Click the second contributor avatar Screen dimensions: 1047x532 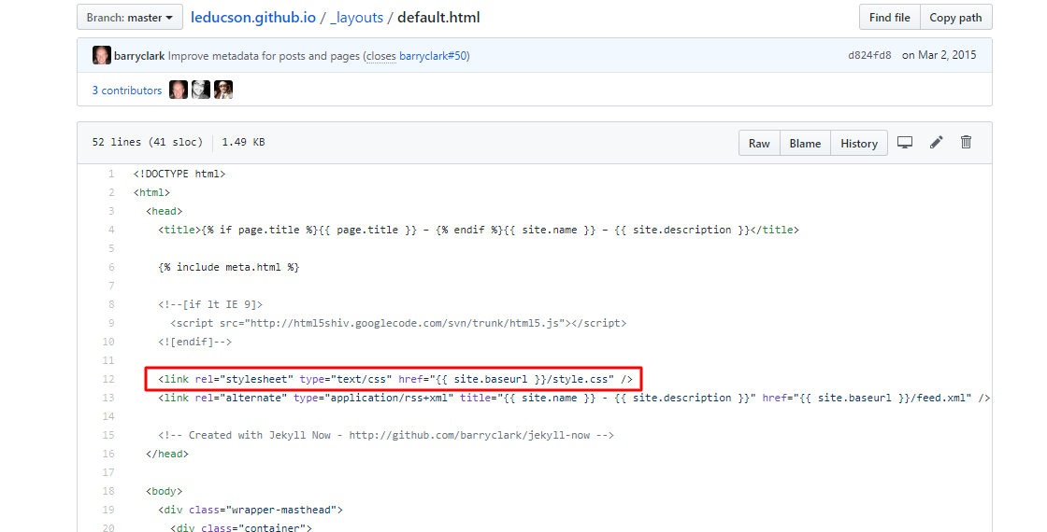coord(201,91)
